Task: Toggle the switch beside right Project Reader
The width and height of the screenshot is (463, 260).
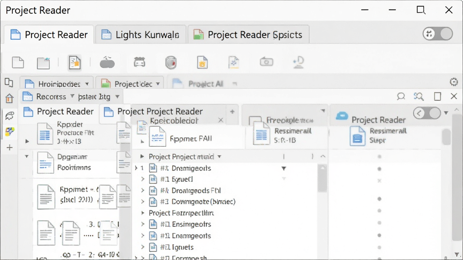Action: point(427,113)
